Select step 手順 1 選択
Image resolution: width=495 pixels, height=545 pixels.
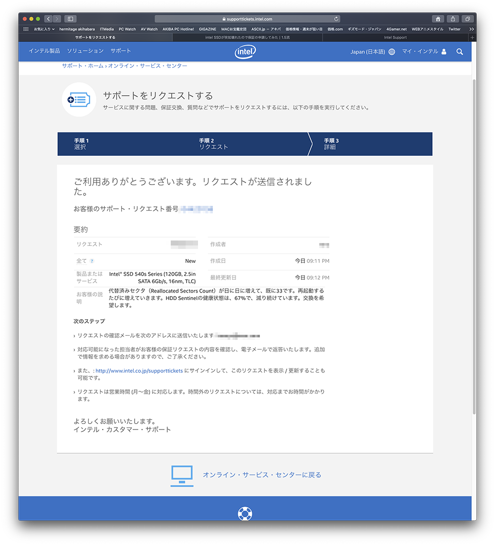[82, 144]
